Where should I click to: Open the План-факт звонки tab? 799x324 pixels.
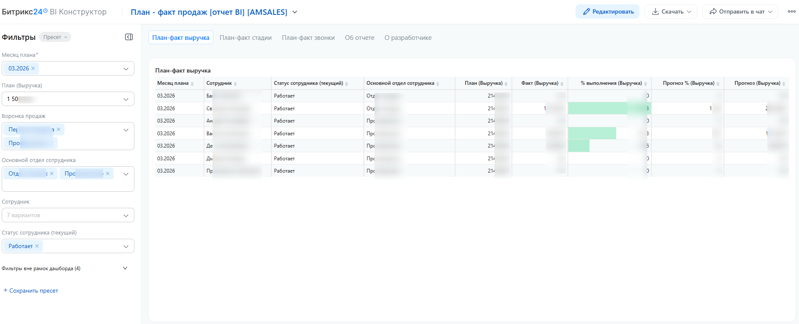tap(308, 38)
